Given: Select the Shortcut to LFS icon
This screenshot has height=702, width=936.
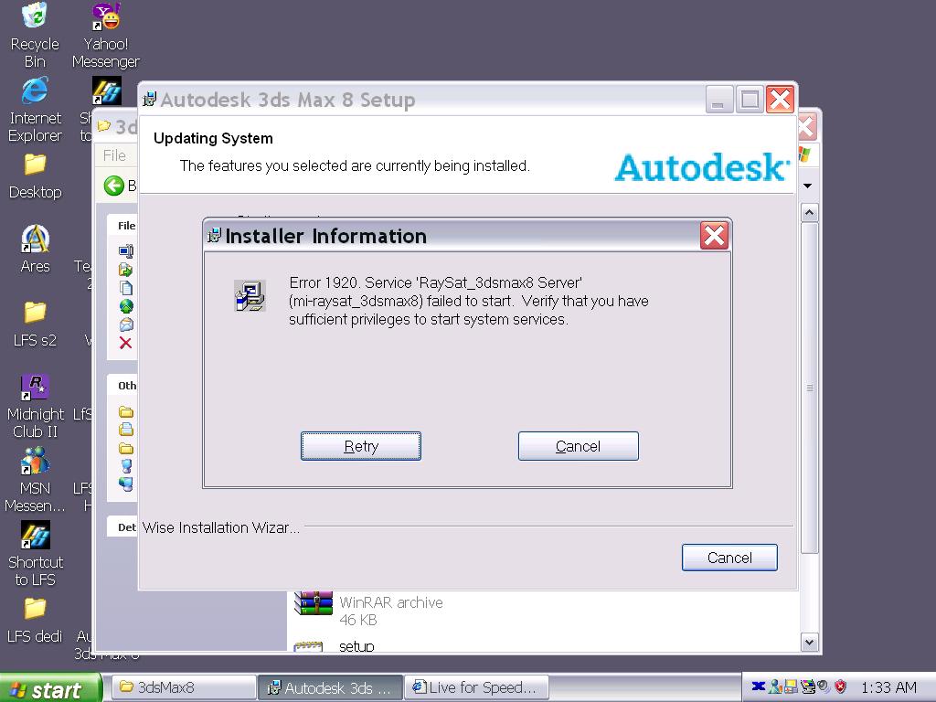Looking at the screenshot, I should [35, 554].
